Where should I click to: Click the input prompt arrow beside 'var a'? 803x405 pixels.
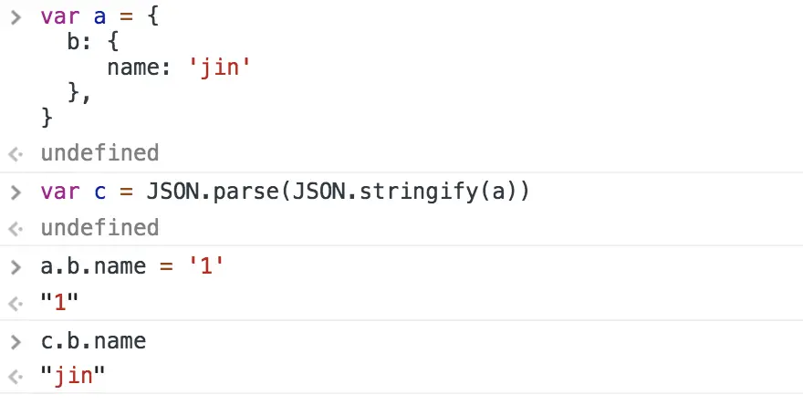tap(16, 17)
